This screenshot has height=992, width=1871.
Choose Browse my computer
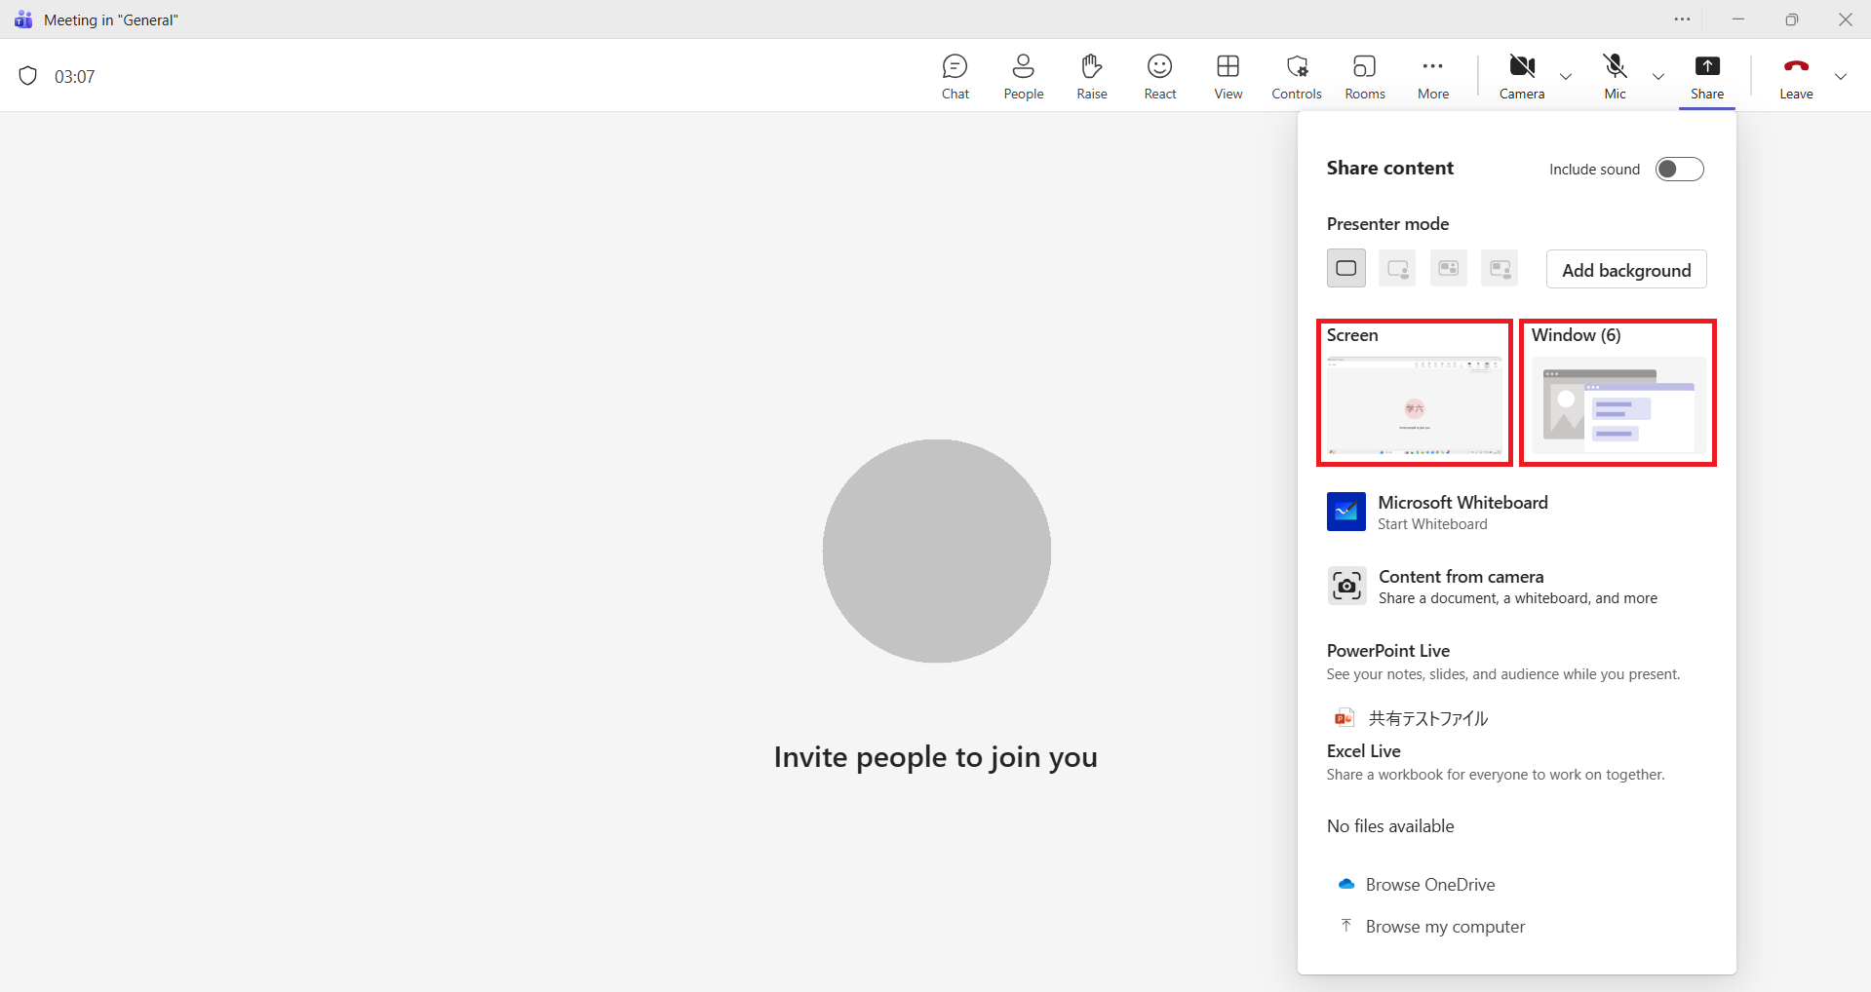tap(1444, 927)
